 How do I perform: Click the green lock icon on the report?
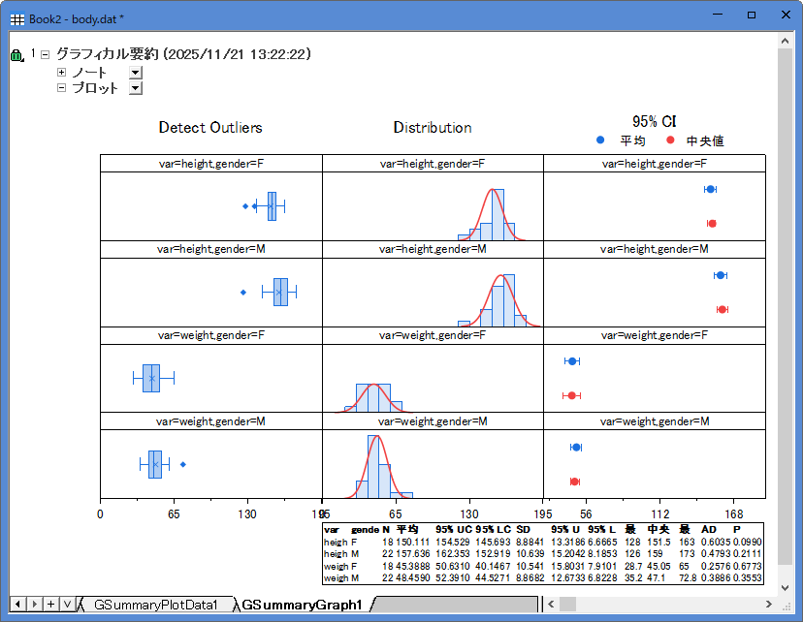point(16,56)
